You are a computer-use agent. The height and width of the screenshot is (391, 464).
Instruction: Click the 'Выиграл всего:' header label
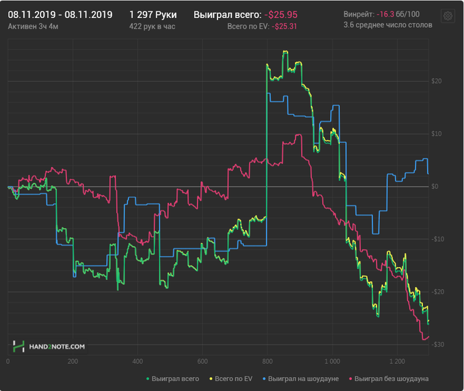(227, 15)
